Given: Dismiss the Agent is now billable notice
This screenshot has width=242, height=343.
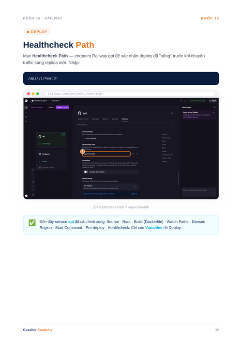Looking at the screenshot, I should [x=213, y=112].
